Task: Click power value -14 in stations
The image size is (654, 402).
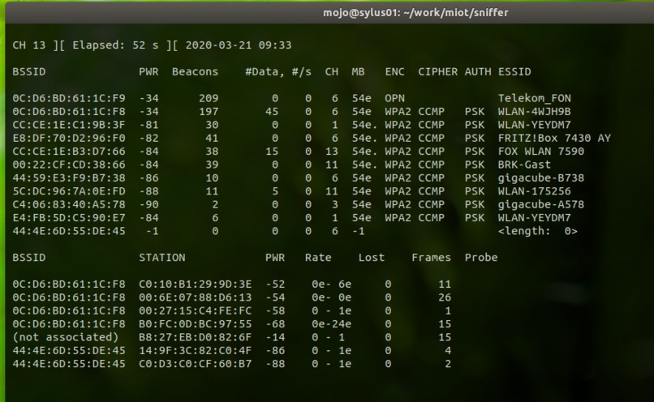Action: point(275,337)
